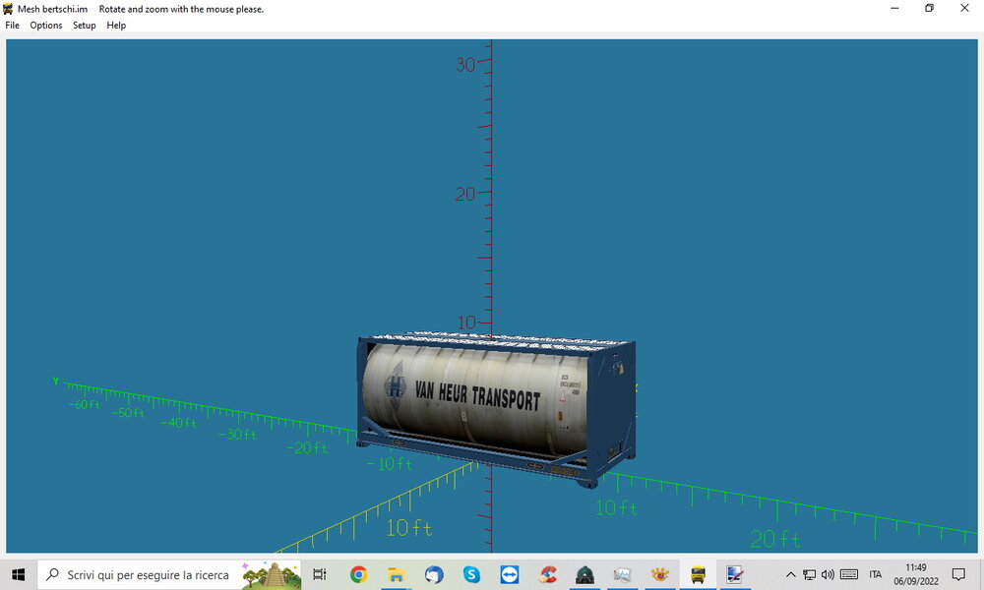
Task: Click the tank container 3D model
Action: click(496, 409)
